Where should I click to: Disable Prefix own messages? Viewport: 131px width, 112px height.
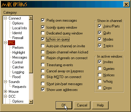coord(43,20)
